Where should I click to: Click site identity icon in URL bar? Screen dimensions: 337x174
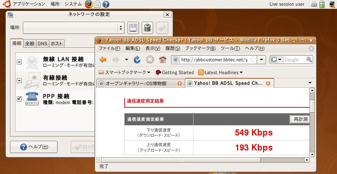(x=176, y=60)
